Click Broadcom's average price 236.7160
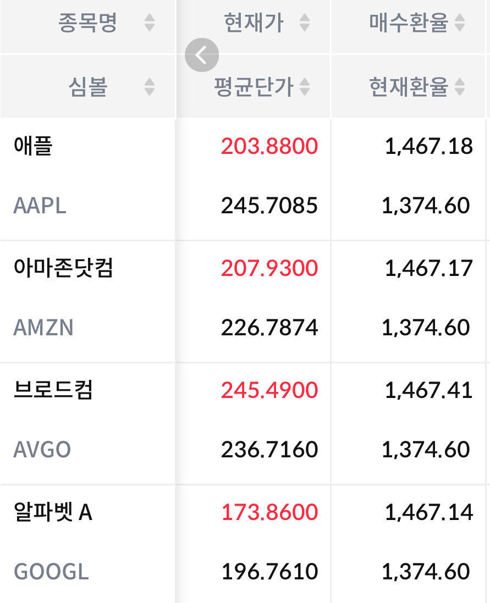Image resolution: width=490 pixels, height=603 pixels. (269, 450)
